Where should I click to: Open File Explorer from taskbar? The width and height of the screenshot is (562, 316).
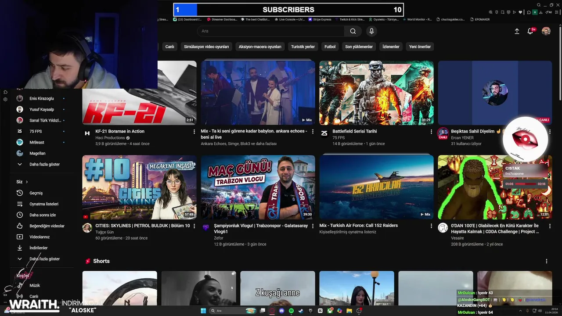[x=349, y=311]
